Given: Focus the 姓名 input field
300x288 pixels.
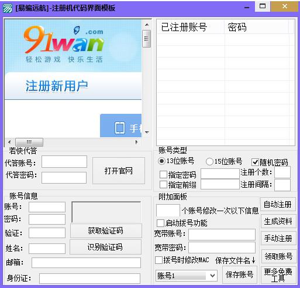Looking at the screenshot, I should click(x=47, y=249).
